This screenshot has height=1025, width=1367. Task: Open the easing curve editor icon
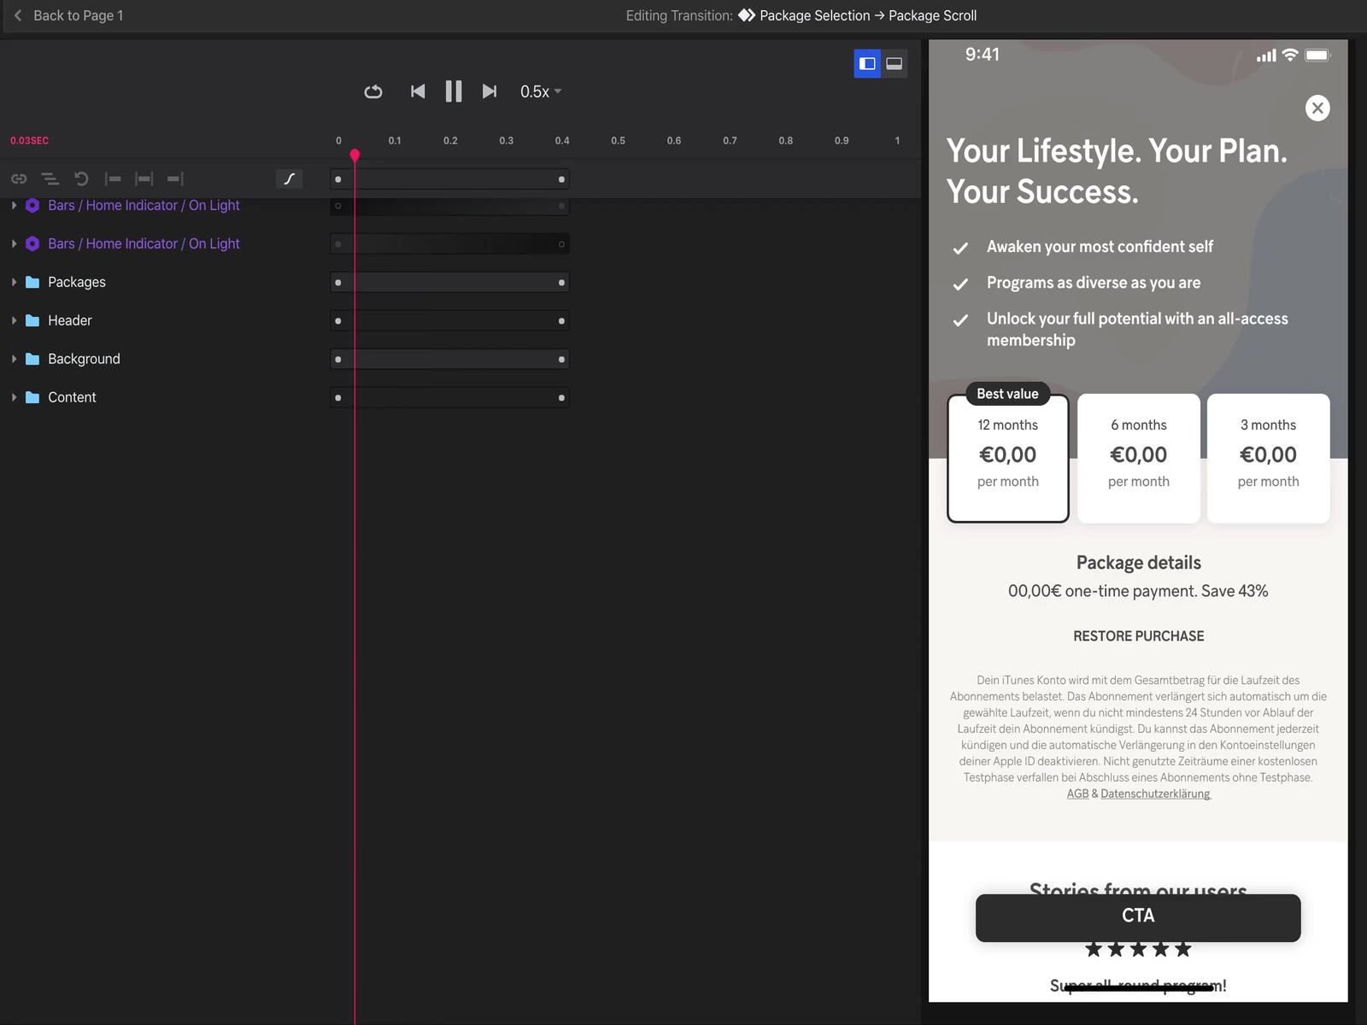coord(289,179)
